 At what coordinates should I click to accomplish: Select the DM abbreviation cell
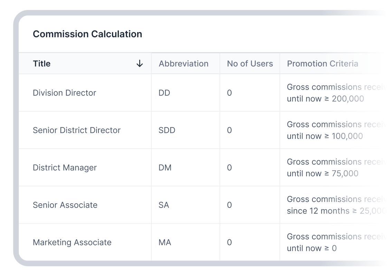click(x=165, y=168)
